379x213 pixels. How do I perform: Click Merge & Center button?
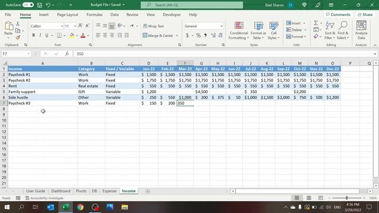coord(158,35)
